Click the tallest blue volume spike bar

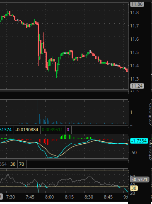click(38, 112)
